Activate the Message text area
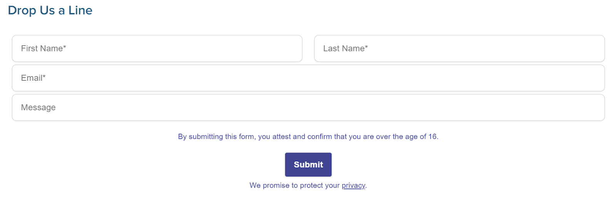Screen dimensions: 616x211 coord(308,108)
